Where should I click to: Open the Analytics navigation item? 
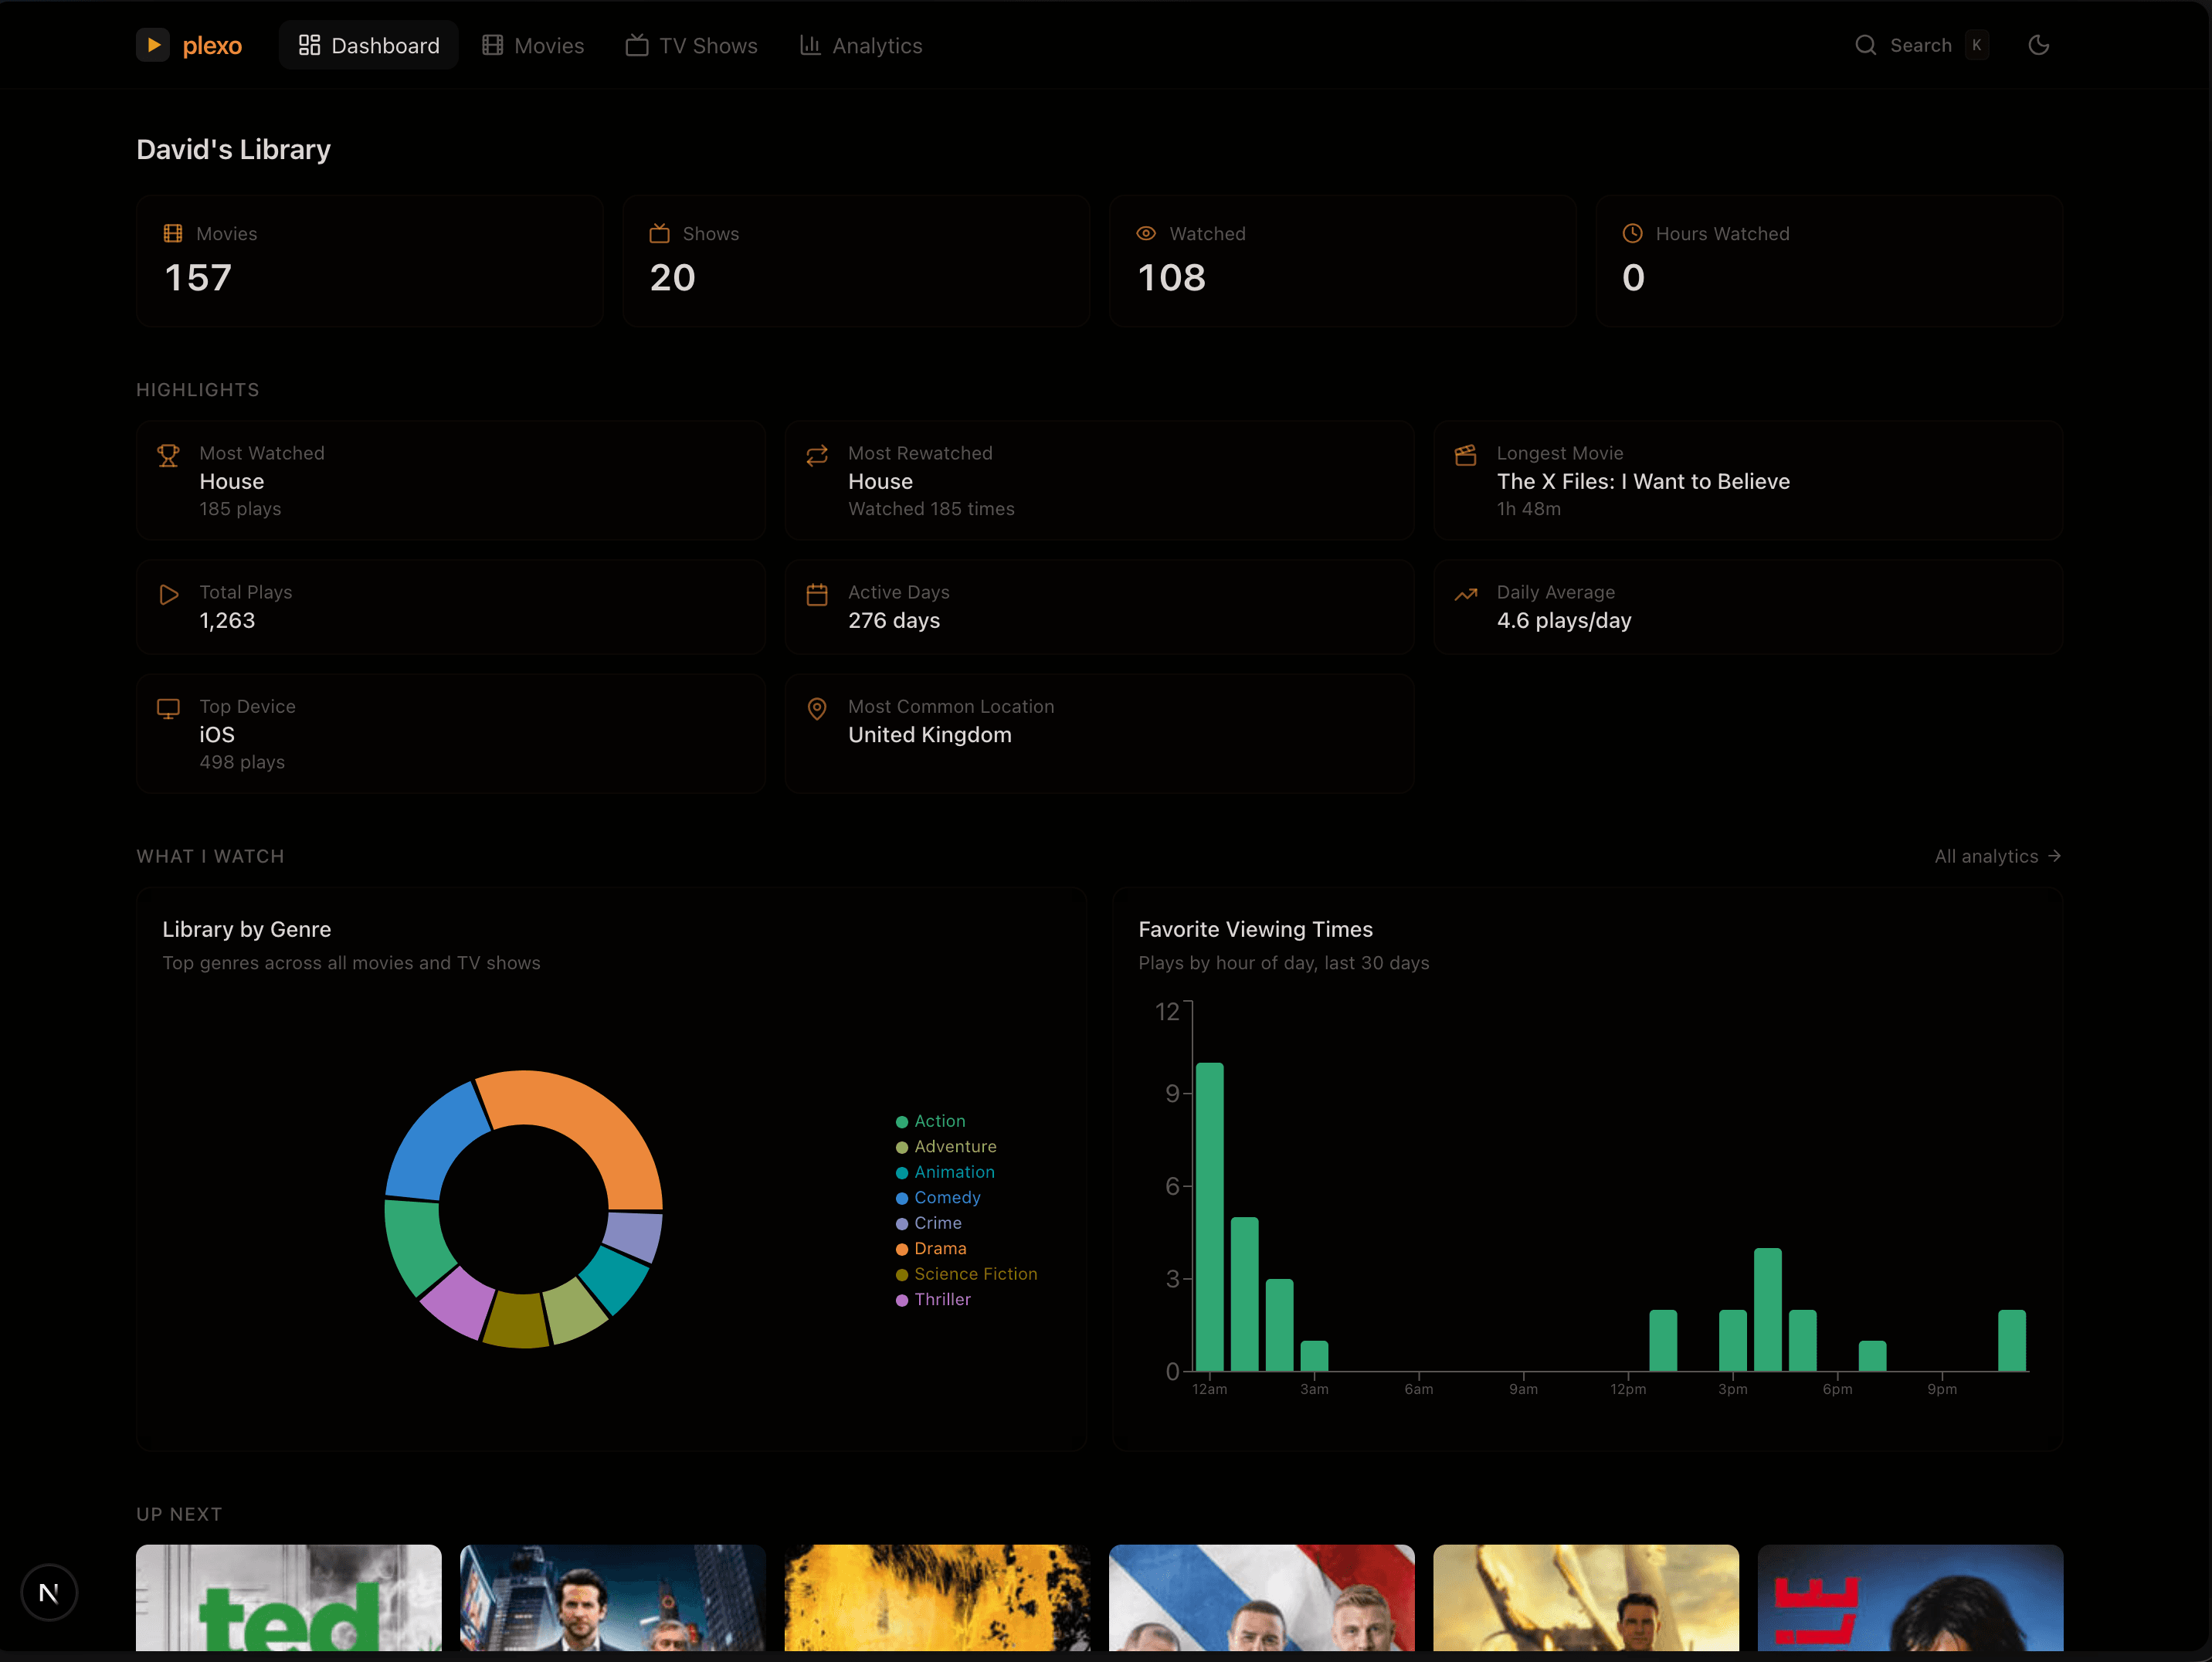[x=861, y=45]
